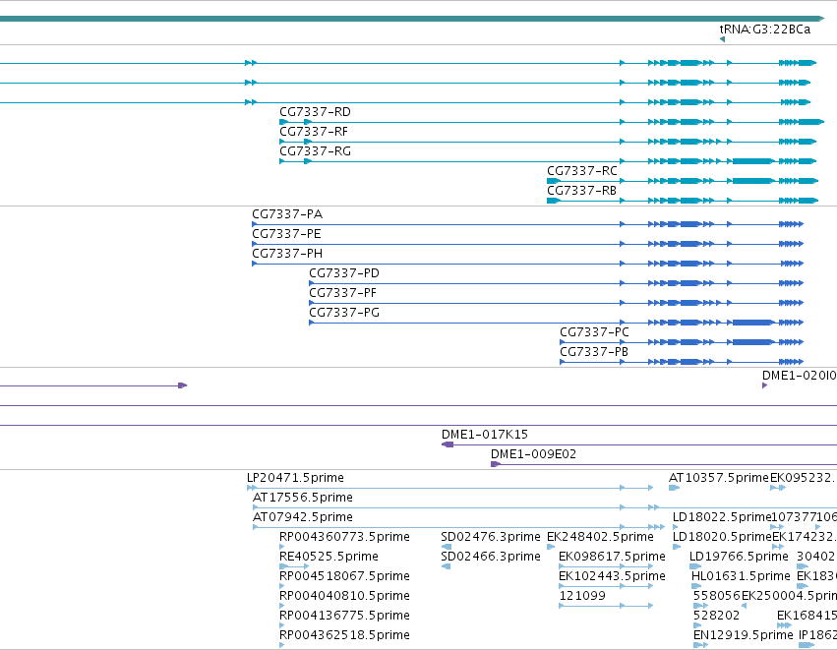Click the HL01631.5prime EST label

tap(741, 576)
